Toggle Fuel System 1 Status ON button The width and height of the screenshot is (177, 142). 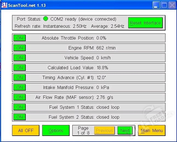coord(19,107)
